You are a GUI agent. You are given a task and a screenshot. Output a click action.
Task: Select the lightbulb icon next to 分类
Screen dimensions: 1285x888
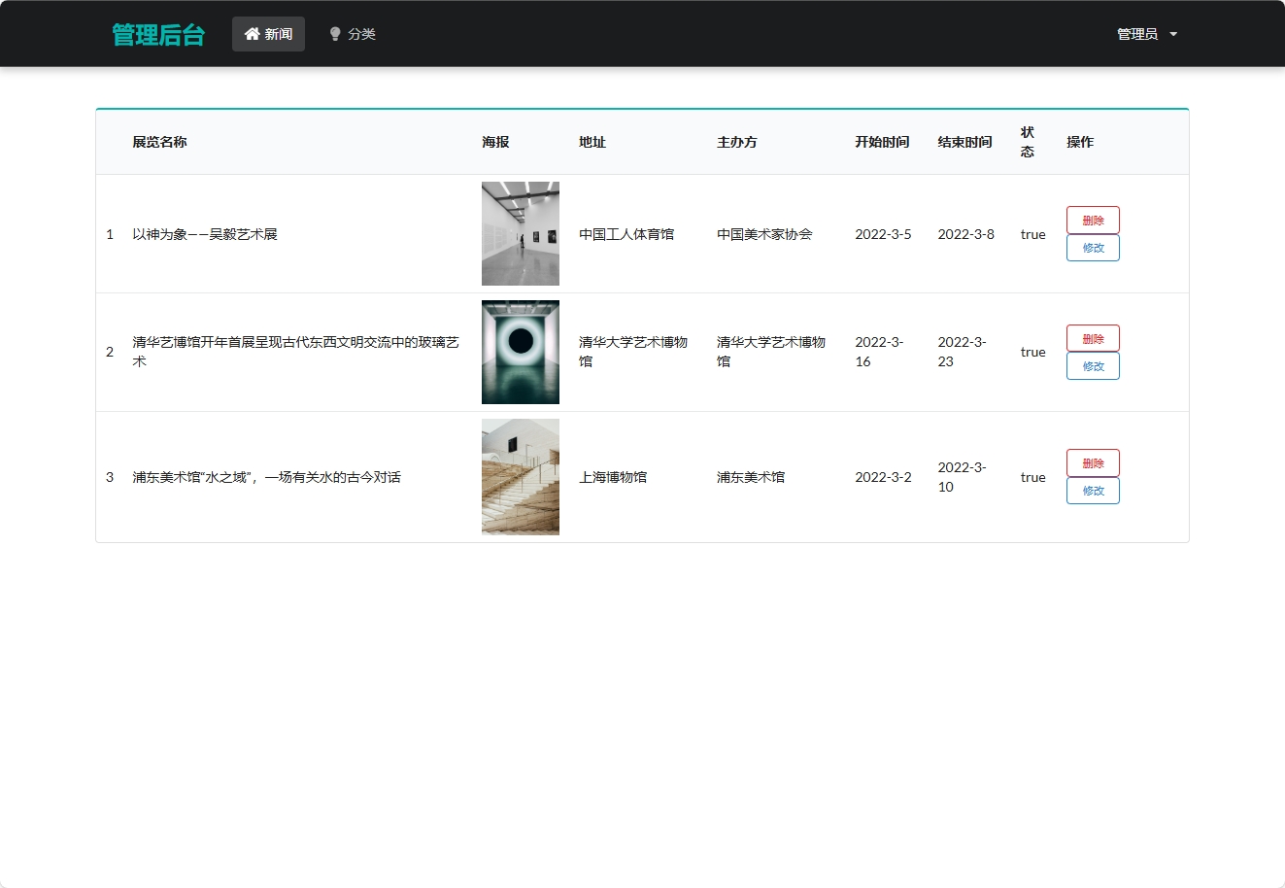(334, 33)
